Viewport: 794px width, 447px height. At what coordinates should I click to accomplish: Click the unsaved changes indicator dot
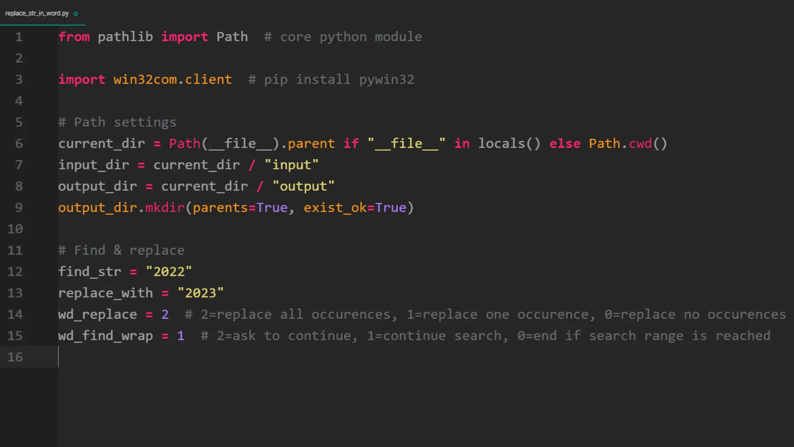[75, 13]
